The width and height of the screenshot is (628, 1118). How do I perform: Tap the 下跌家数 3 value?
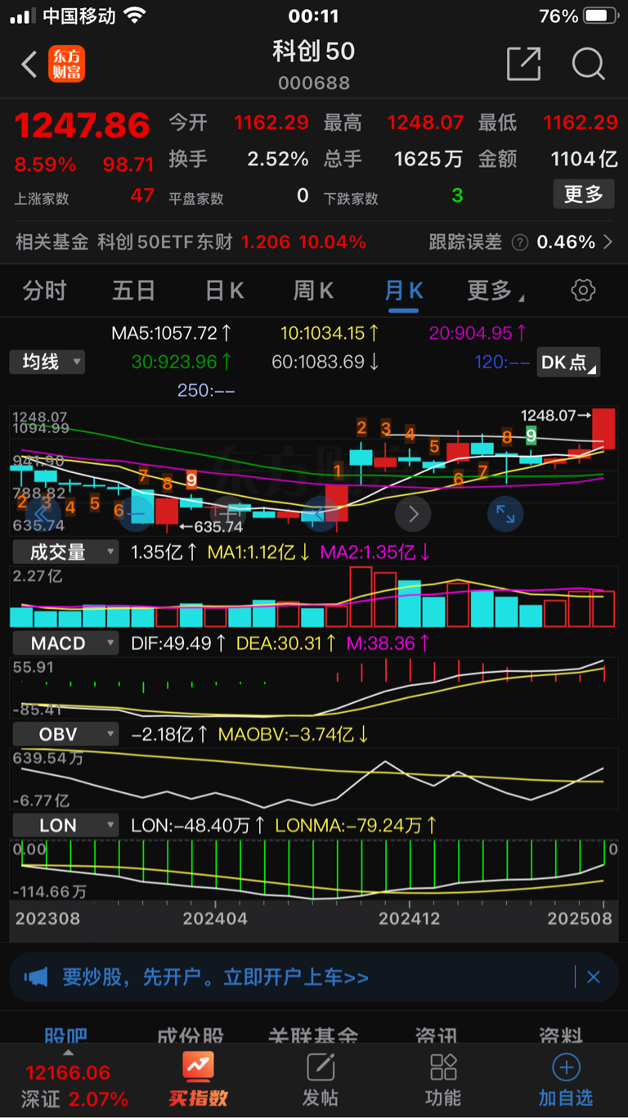[457, 196]
